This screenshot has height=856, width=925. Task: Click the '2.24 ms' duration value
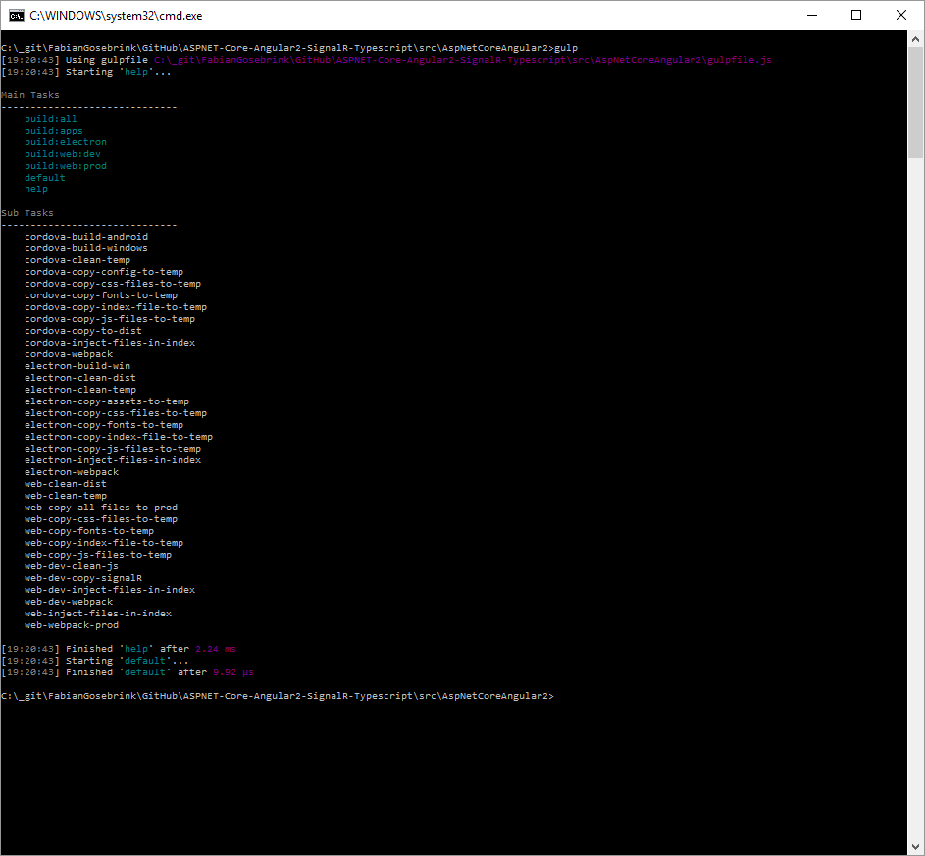[216, 650]
